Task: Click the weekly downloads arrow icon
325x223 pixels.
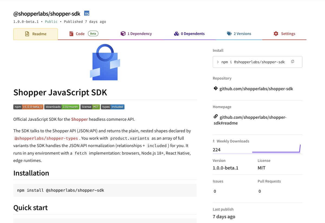Action: [x=214, y=141]
